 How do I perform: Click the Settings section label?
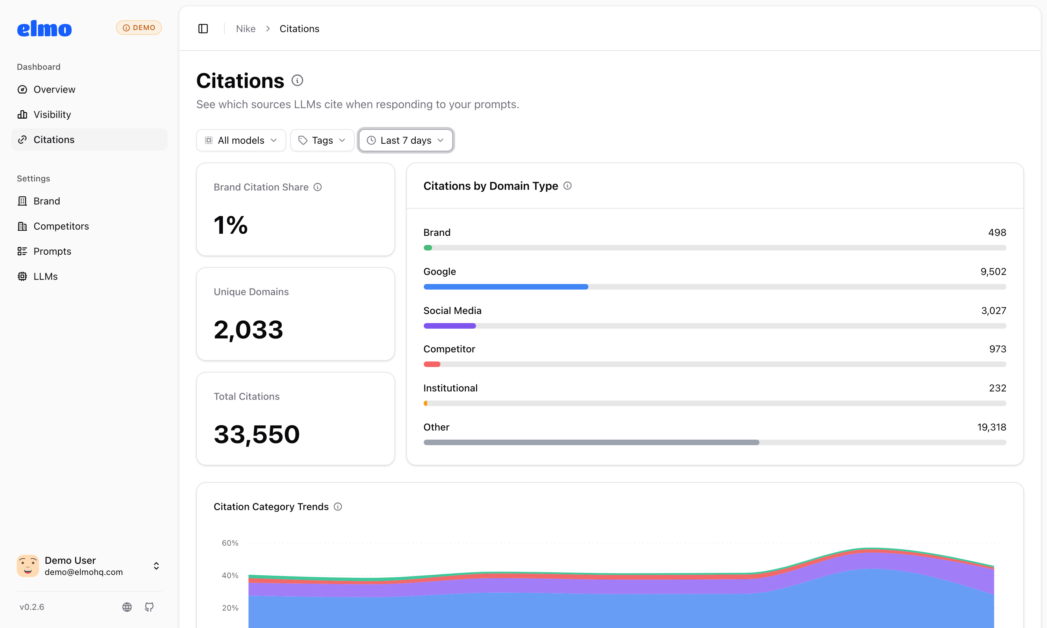coord(34,179)
